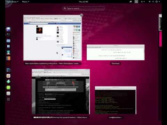This screenshot has width=167, height=125.
Task: Show all applications grid
Action: (x=8, y=99)
